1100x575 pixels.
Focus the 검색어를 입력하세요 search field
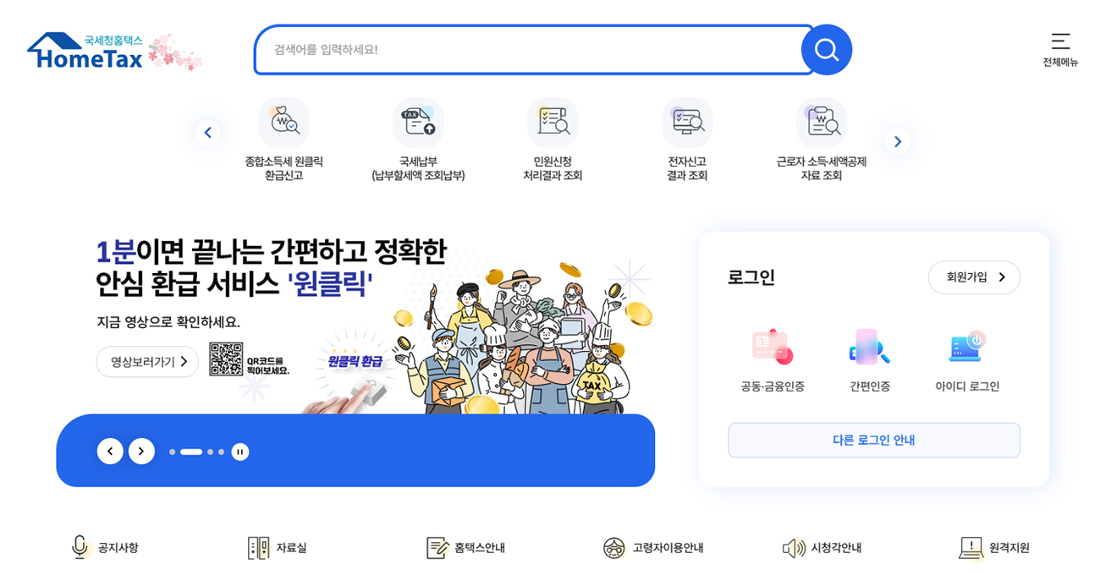[x=533, y=50]
